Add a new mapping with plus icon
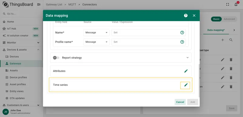243x117 pixels. tap(223, 40)
